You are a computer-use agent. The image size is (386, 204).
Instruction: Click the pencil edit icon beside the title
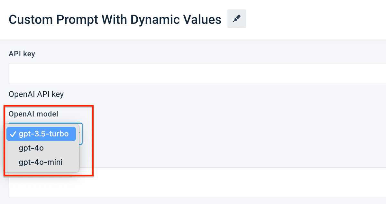pos(237,19)
